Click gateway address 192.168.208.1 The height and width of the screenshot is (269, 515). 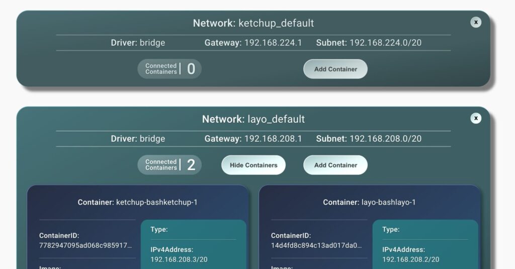coord(273,139)
